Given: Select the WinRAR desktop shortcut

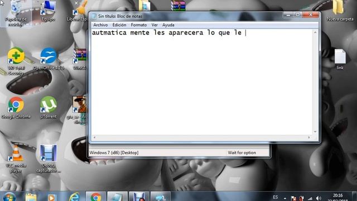Looking at the screenshot, I should pos(80,59).
